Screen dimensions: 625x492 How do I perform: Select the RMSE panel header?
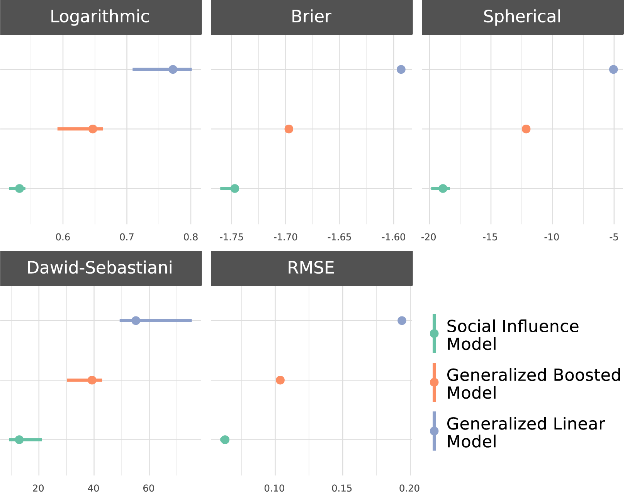point(312,268)
